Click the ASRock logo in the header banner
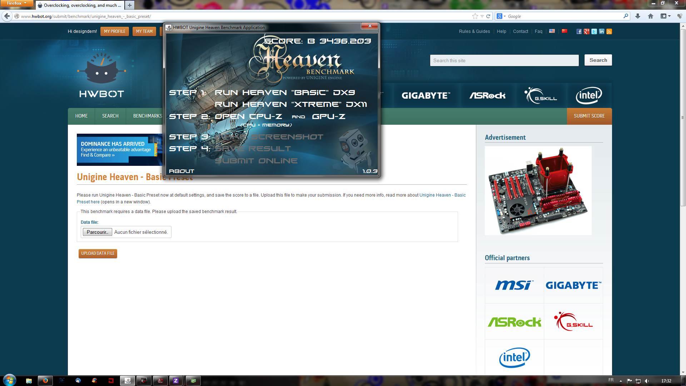The image size is (686, 386). (x=487, y=95)
